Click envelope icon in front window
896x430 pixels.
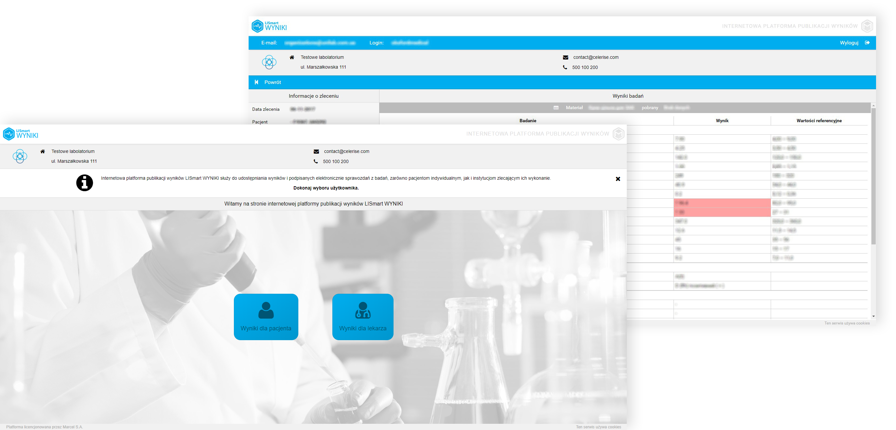click(316, 151)
